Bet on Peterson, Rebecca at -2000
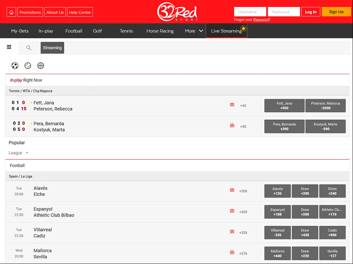The width and height of the screenshot is (353, 264). click(x=325, y=106)
